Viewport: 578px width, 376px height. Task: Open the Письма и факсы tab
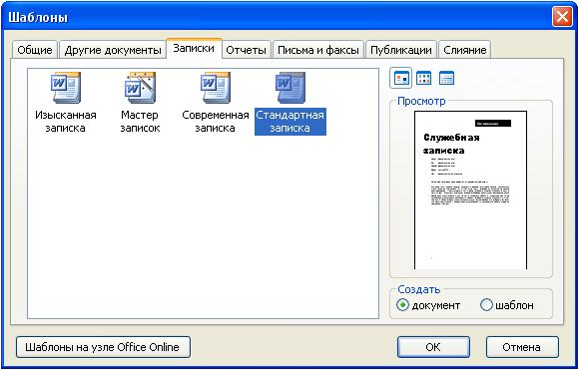coord(318,50)
